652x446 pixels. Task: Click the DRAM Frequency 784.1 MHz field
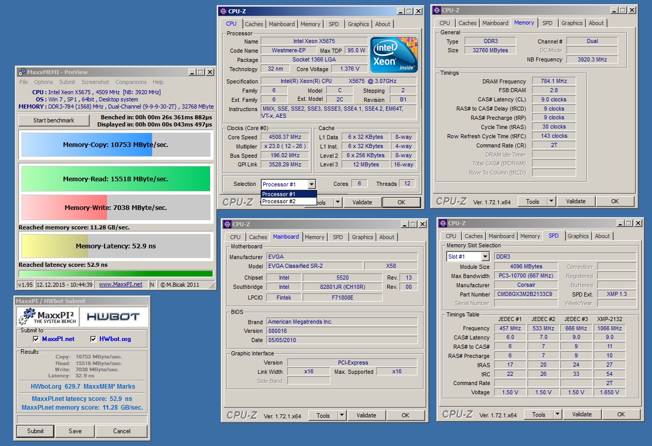554,81
